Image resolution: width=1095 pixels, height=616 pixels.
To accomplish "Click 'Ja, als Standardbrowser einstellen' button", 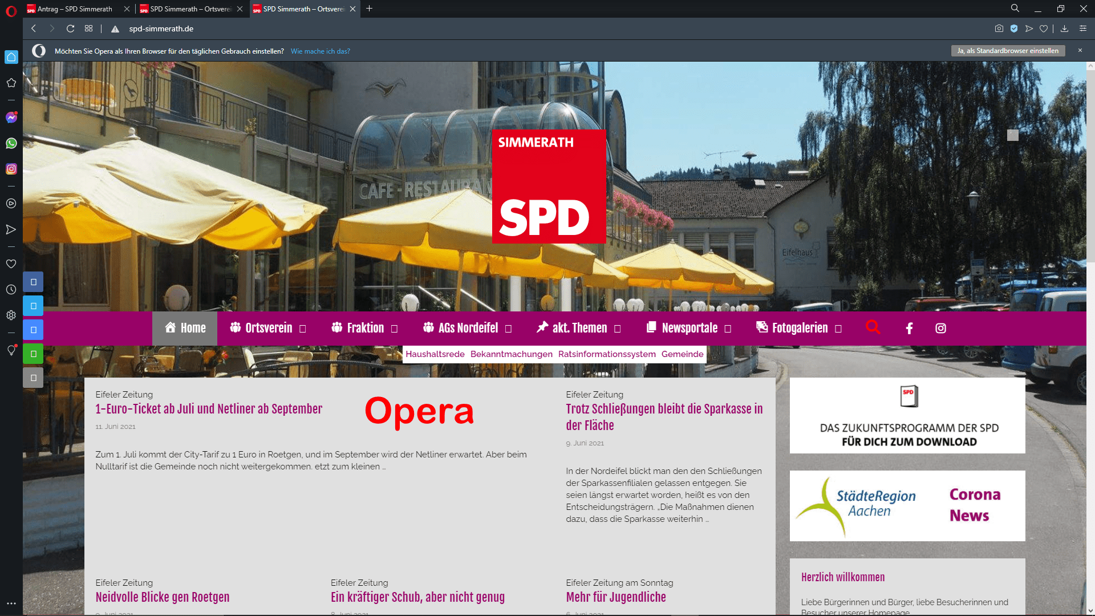I will point(1008,51).
